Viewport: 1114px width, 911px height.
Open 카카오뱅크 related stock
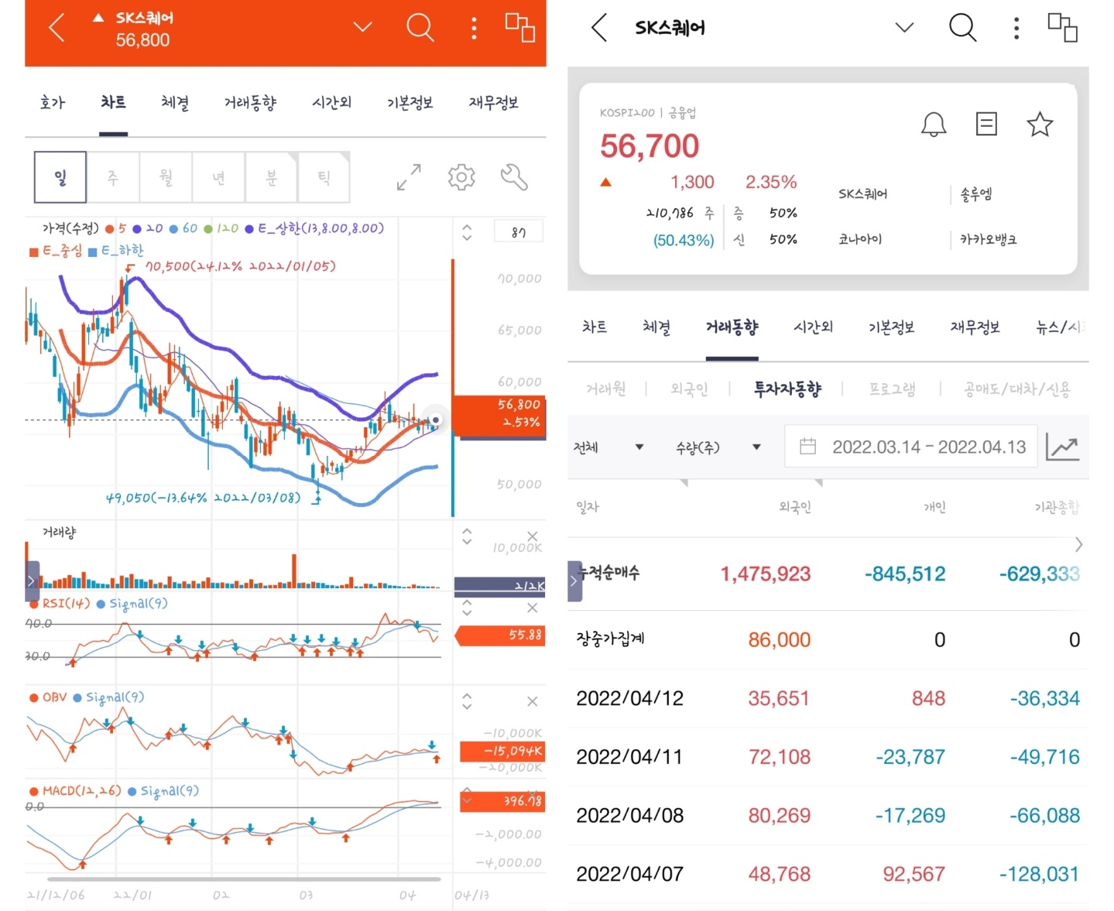pos(989,239)
